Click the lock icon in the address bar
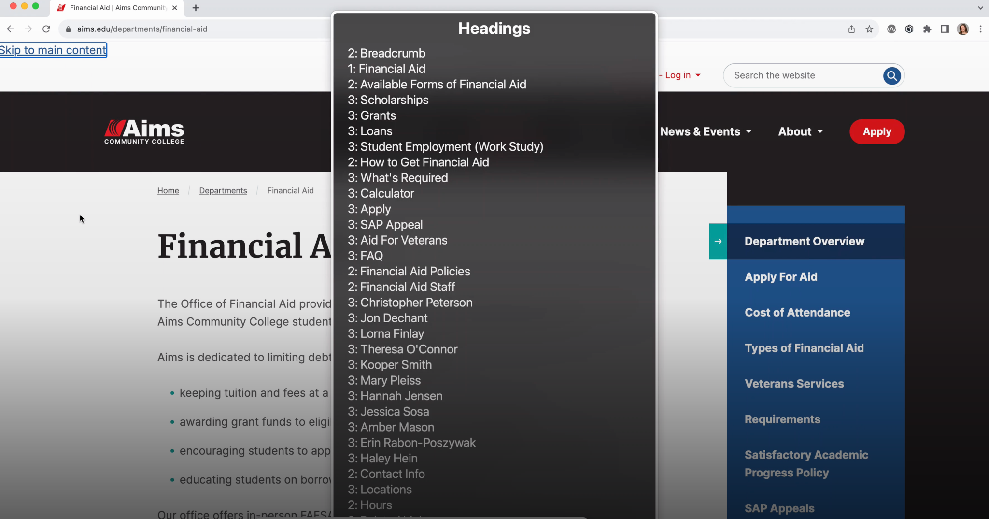The height and width of the screenshot is (519, 989). pos(68,29)
